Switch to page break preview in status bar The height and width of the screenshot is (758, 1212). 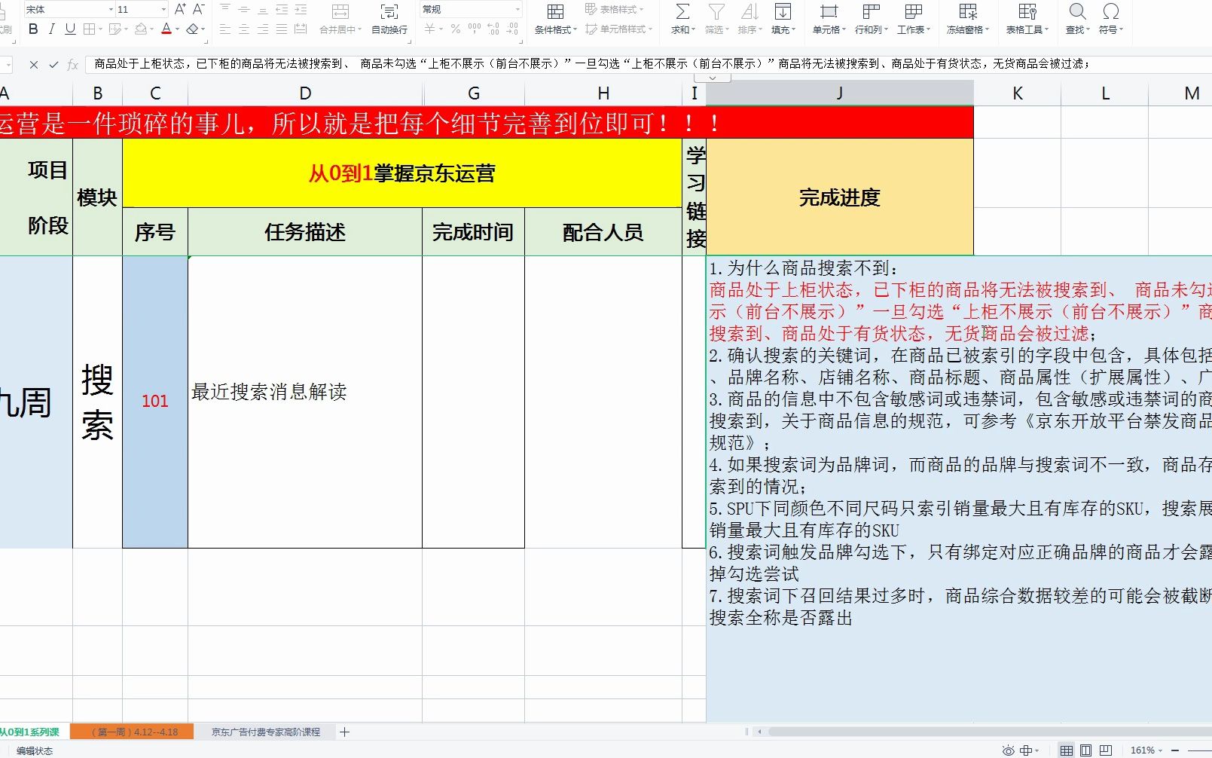point(1105,750)
